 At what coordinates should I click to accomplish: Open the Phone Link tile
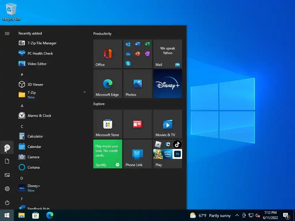(x=137, y=154)
